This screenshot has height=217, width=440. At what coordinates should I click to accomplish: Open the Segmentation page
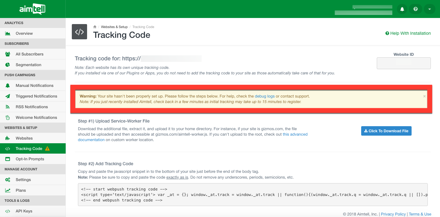click(x=33, y=65)
